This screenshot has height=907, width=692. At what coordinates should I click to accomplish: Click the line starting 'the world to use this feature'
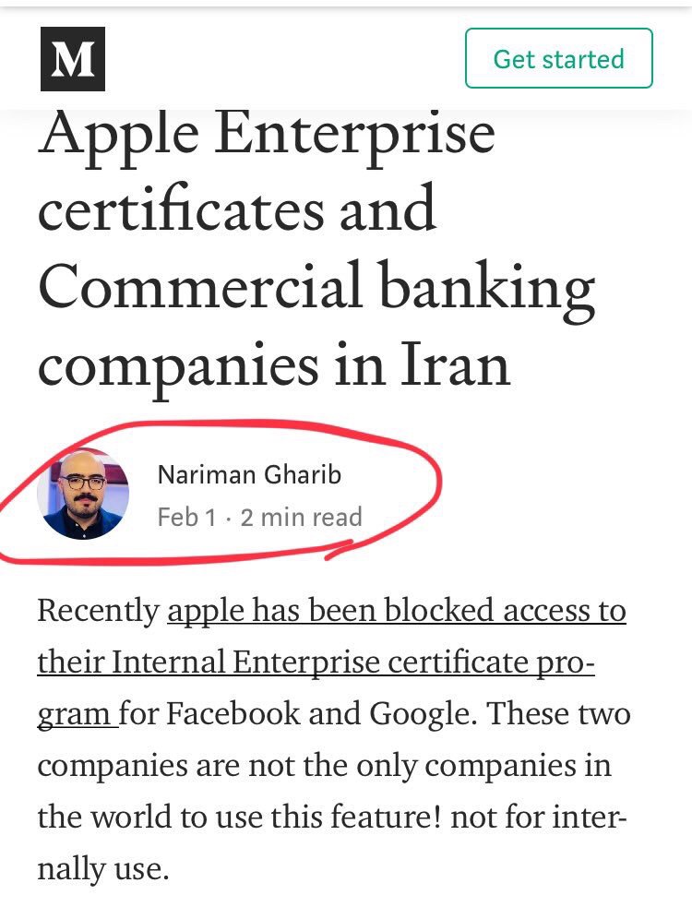[x=332, y=817]
